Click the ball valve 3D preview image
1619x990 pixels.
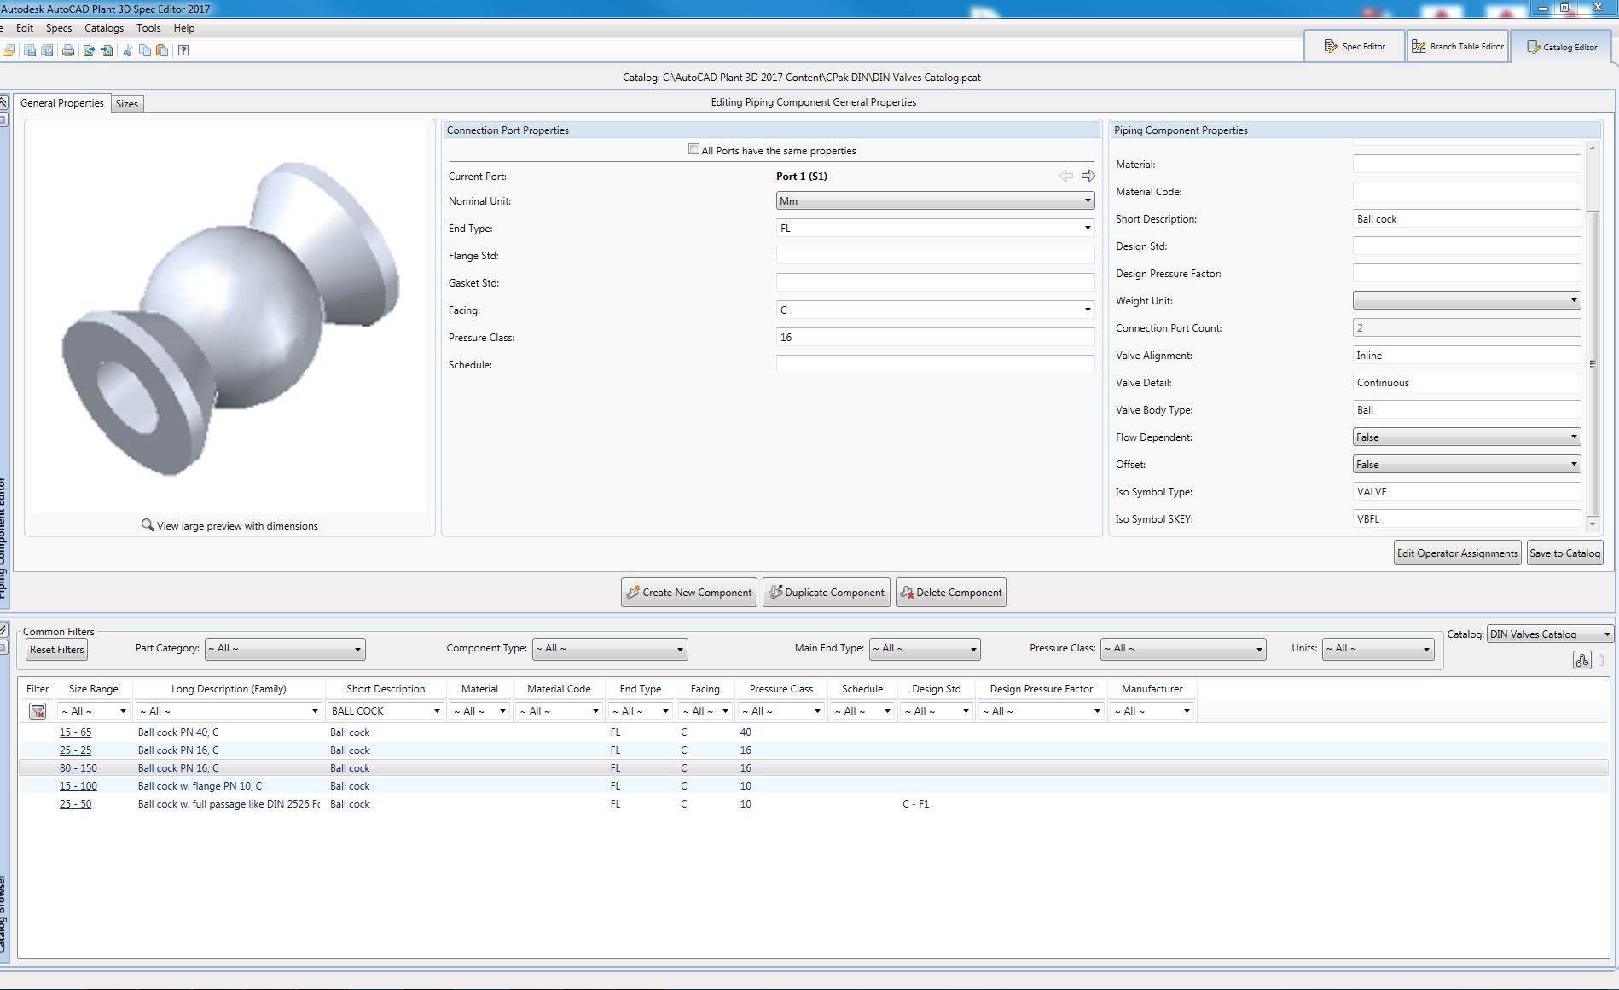tap(230, 319)
